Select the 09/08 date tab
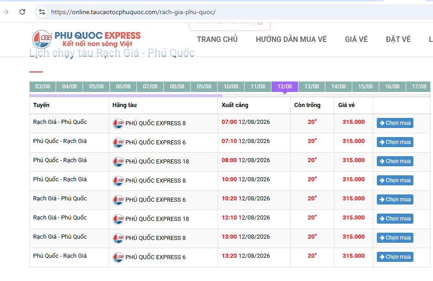The height and width of the screenshot is (281, 433). (x=204, y=87)
